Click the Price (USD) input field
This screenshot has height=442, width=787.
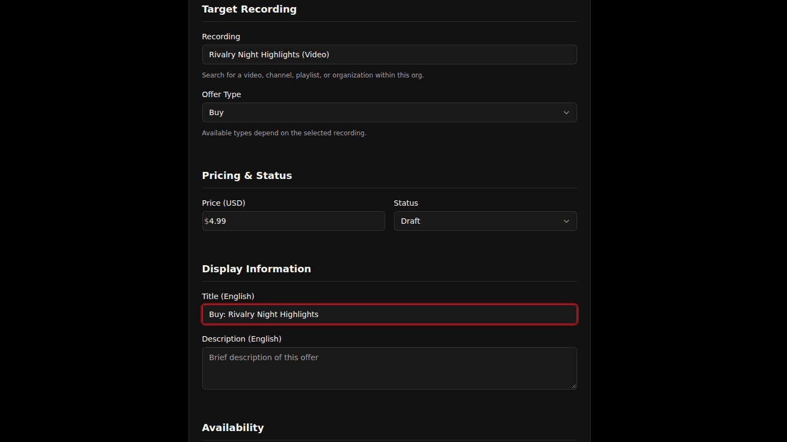coord(293,221)
